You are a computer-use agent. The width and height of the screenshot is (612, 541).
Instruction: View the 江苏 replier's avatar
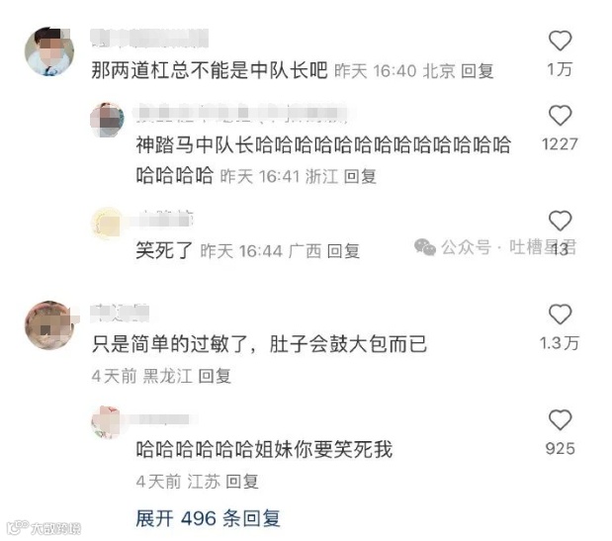tap(108, 422)
